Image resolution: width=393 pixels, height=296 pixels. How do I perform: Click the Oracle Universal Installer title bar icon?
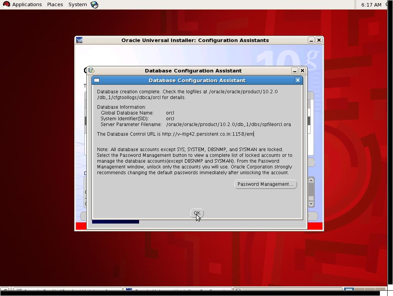79,40
